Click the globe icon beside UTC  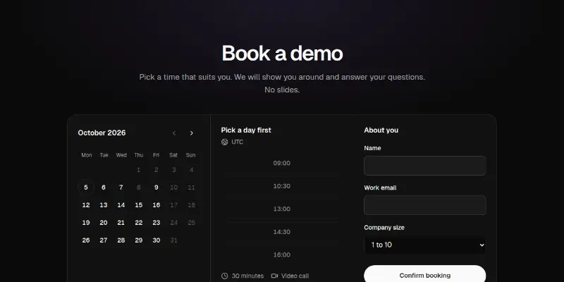224,142
